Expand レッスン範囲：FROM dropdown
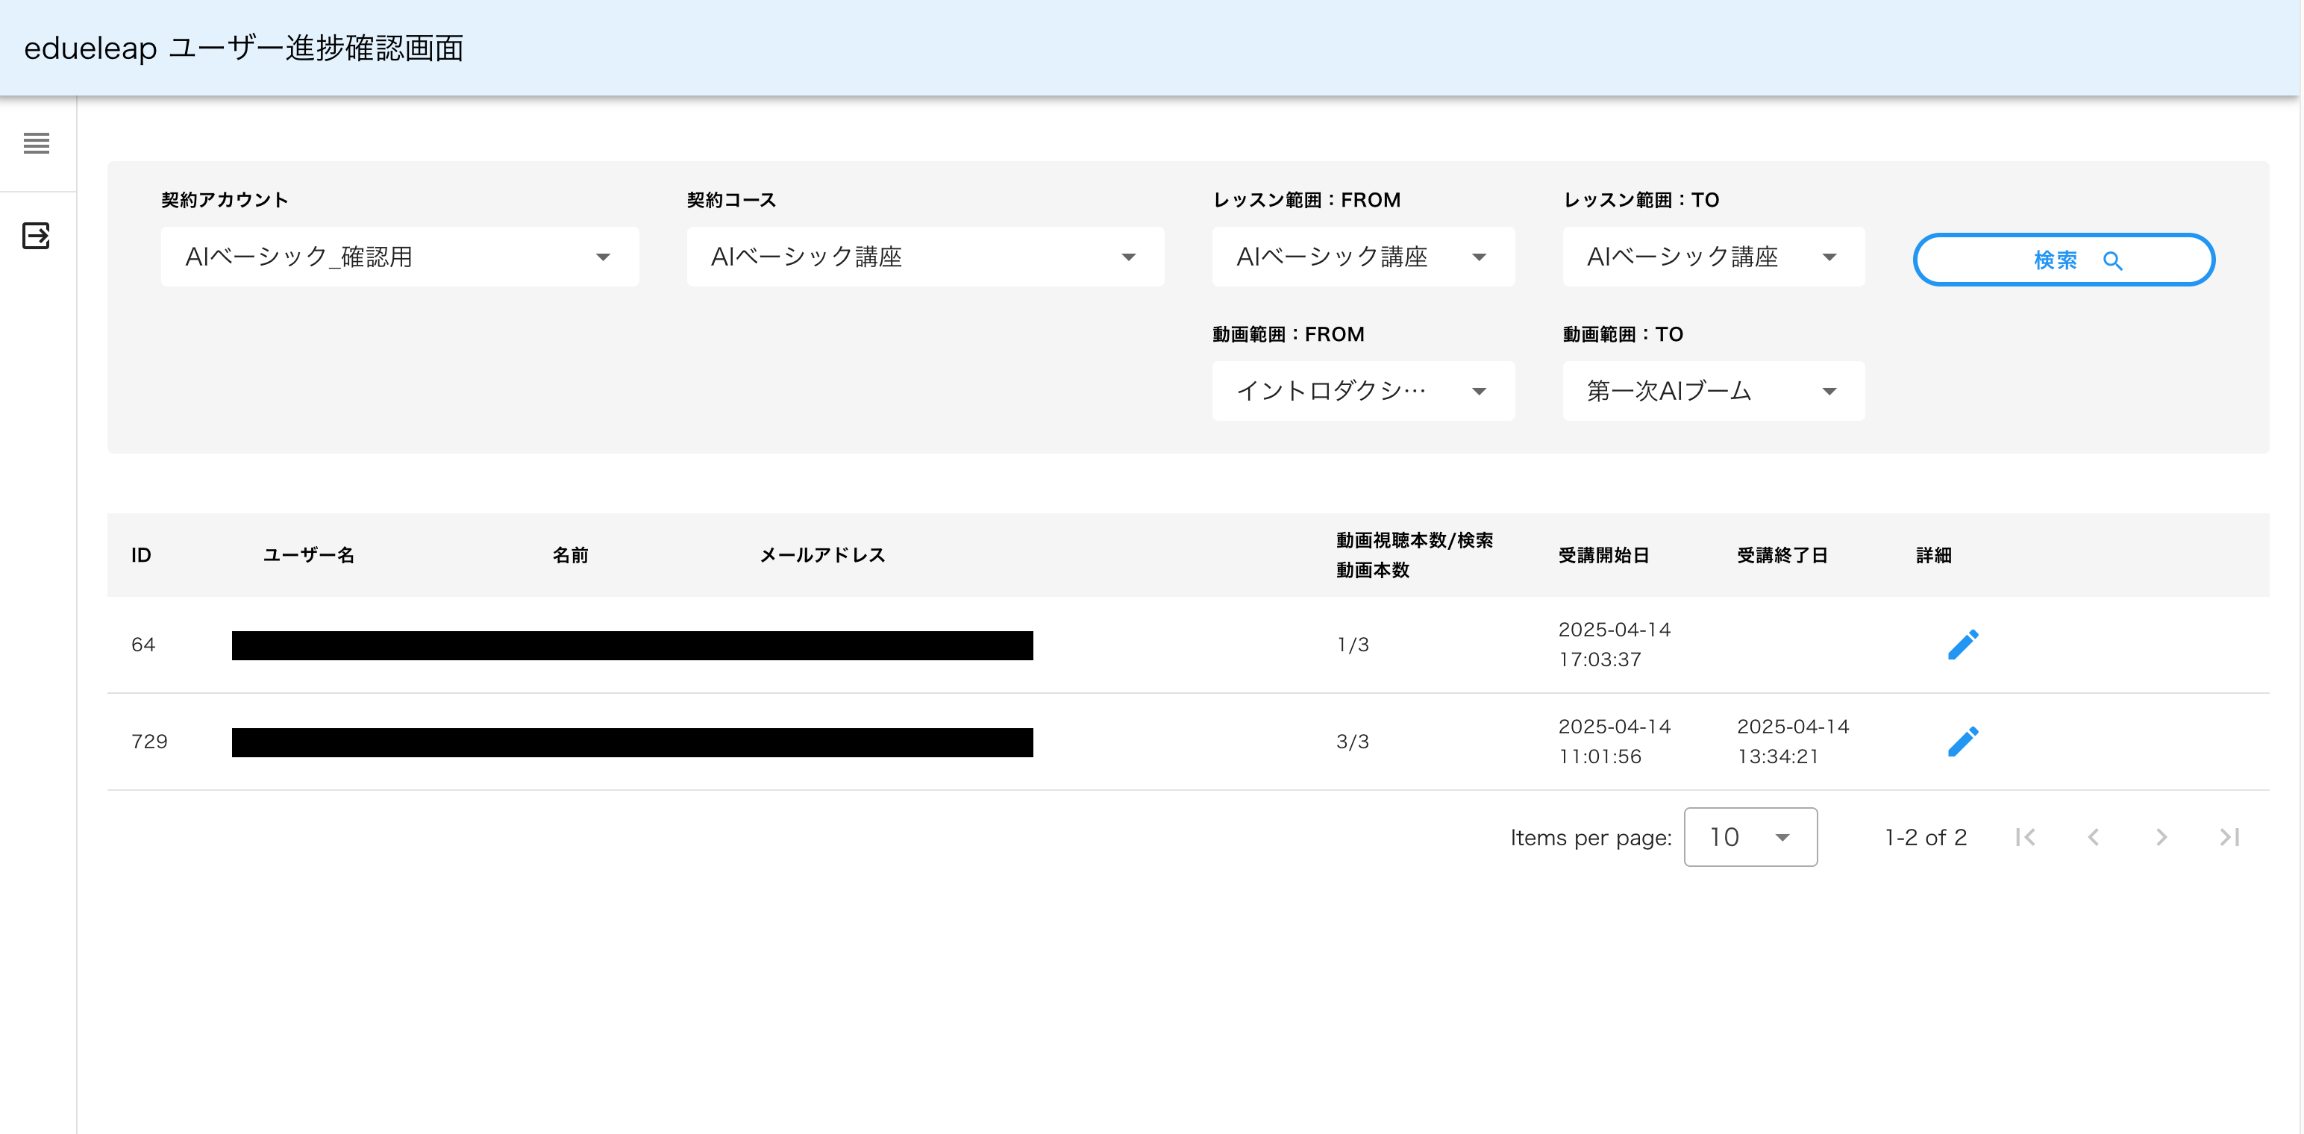The height and width of the screenshot is (1134, 2304). point(1363,257)
